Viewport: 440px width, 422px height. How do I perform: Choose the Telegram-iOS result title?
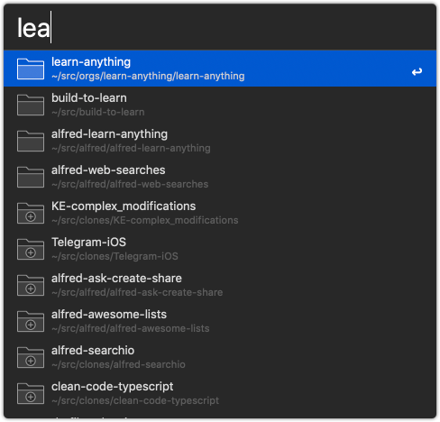click(x=88, y=243)
